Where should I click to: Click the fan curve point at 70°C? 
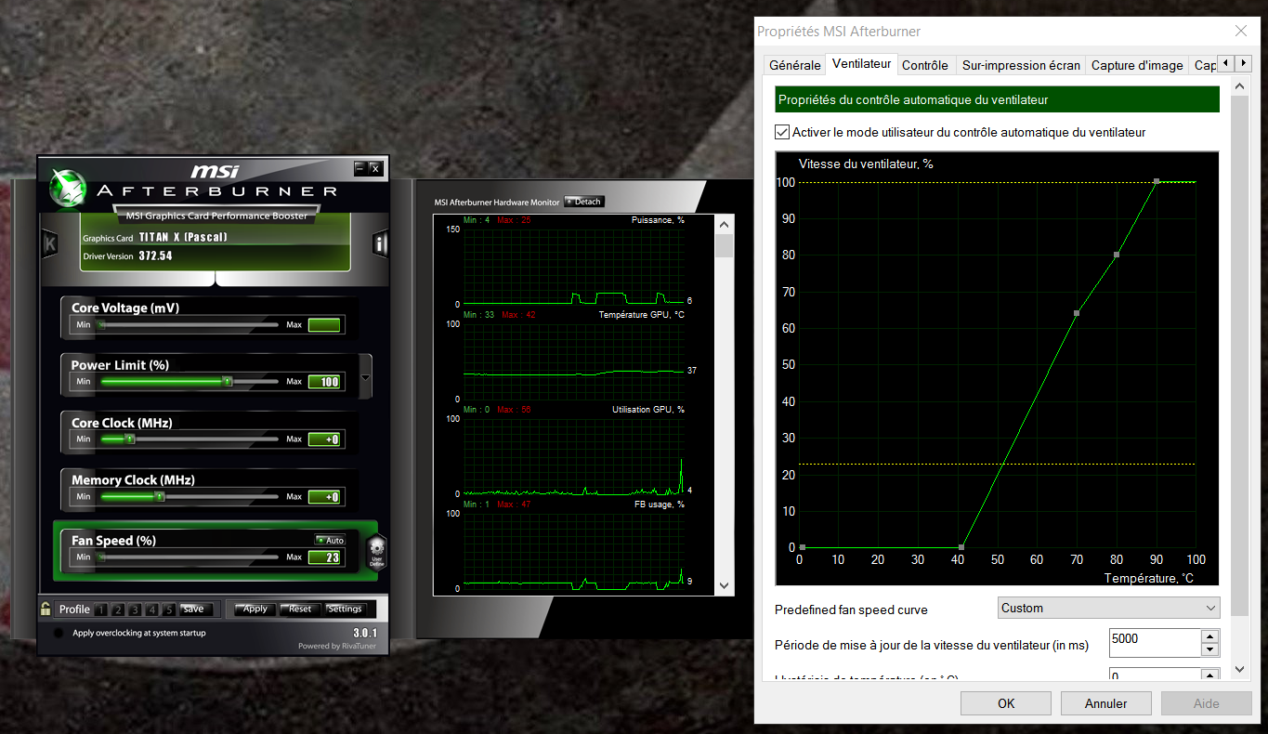coord(1077,313)
